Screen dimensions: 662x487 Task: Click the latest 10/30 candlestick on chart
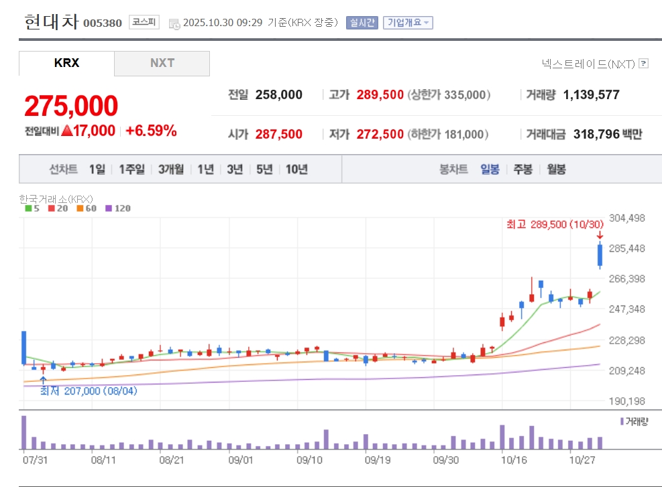pyautogui.click(x=600, y=255)
